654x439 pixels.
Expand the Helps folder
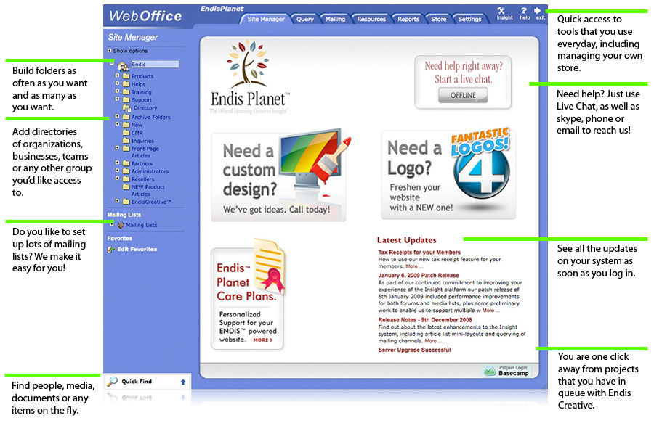(117, 83)
